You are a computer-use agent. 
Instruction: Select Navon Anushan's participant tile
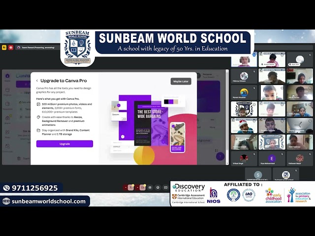[244, 92]
